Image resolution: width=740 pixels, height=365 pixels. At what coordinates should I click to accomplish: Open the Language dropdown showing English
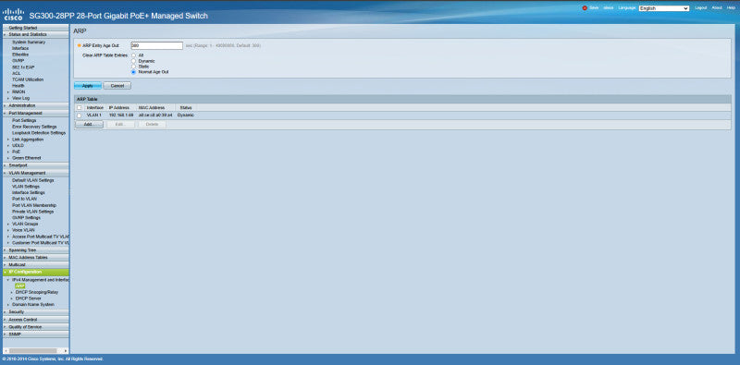pos(664,8)
